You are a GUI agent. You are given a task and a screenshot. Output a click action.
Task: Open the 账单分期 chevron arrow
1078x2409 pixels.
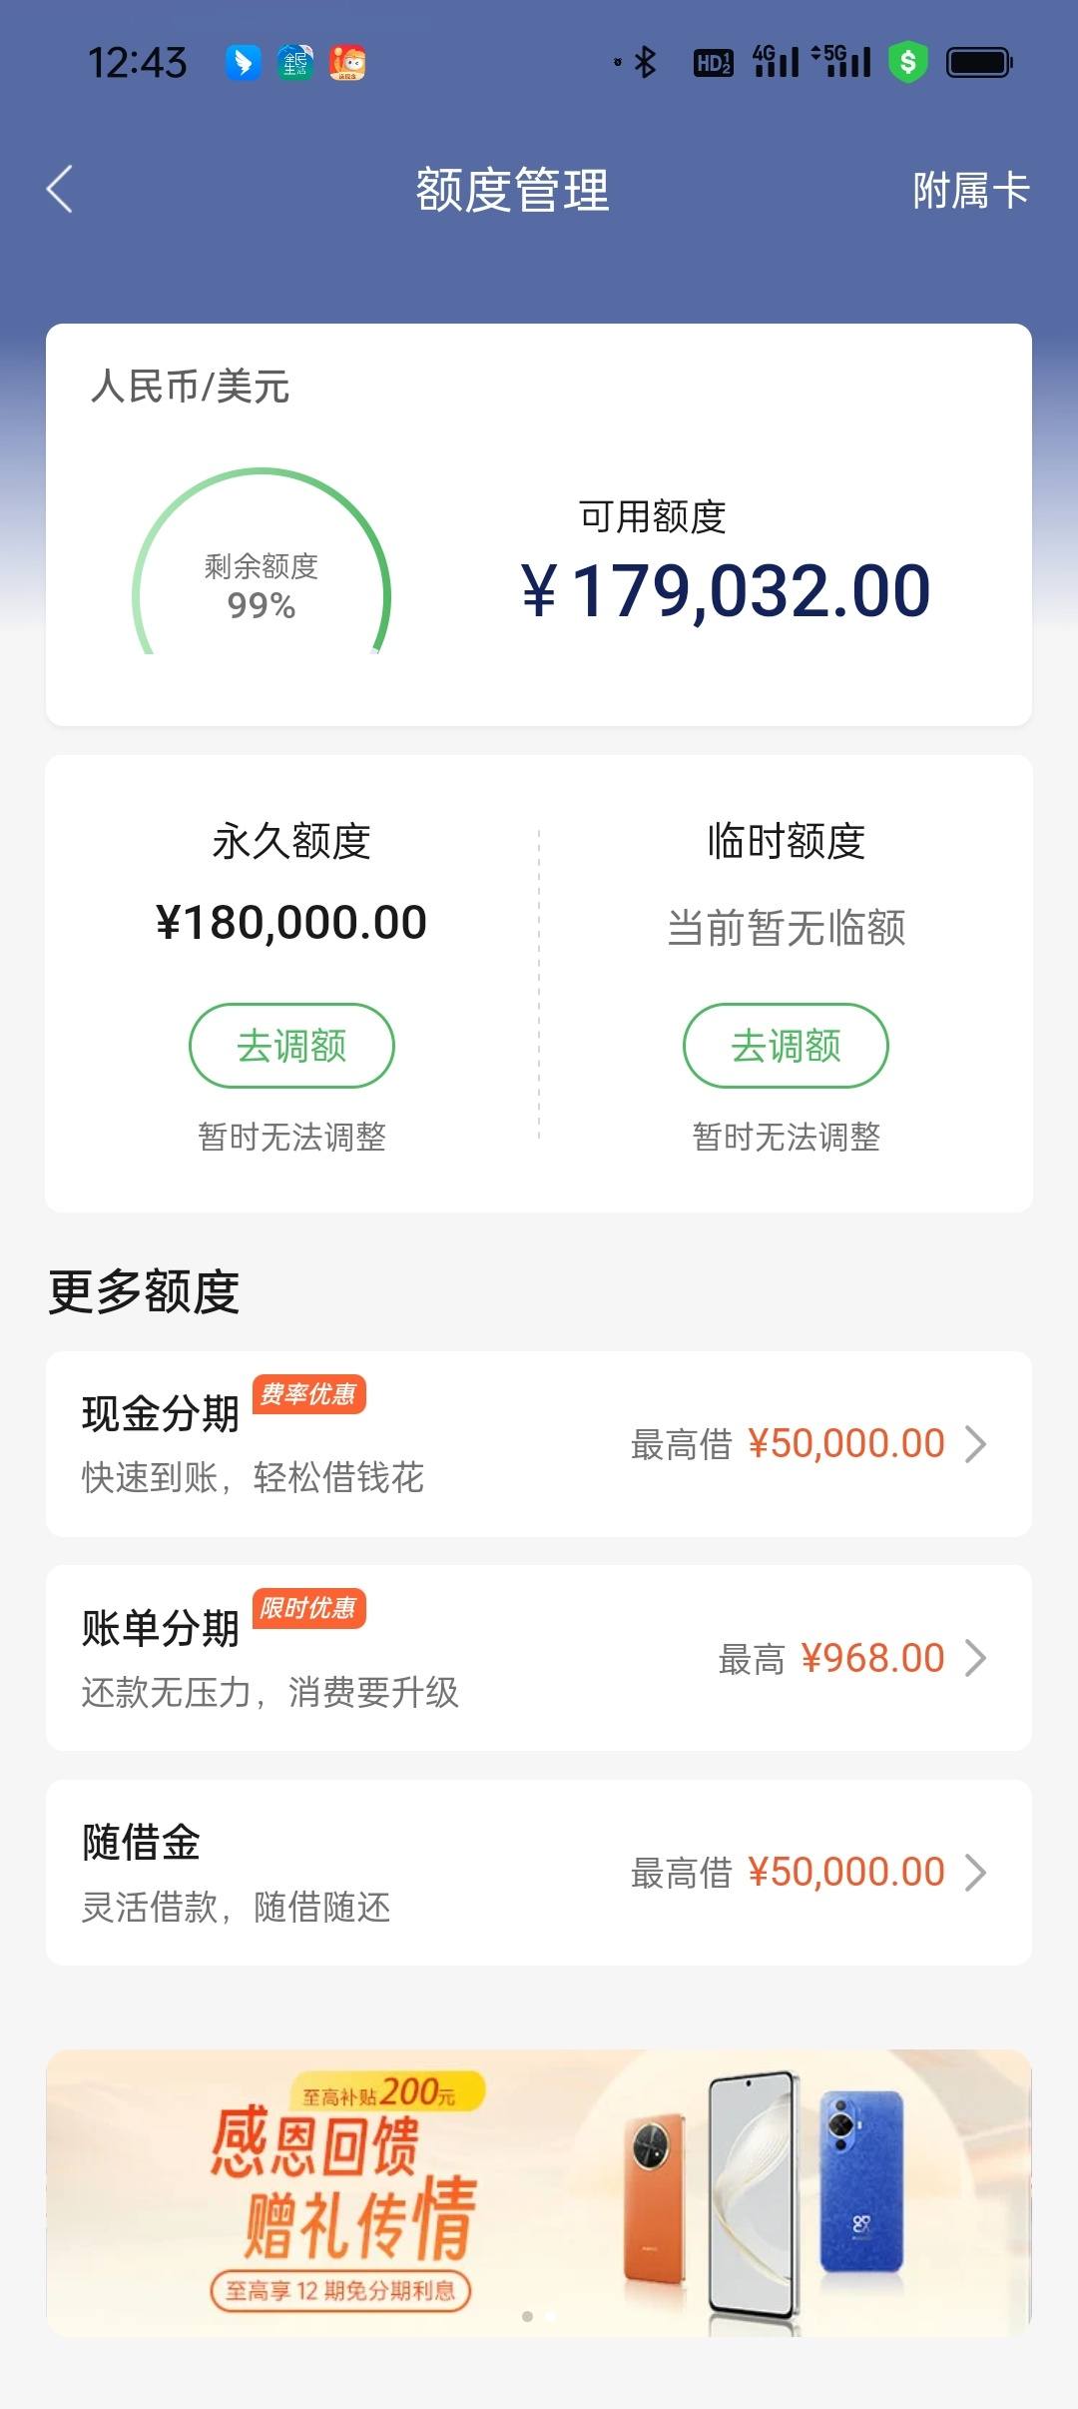[975, 1658]
